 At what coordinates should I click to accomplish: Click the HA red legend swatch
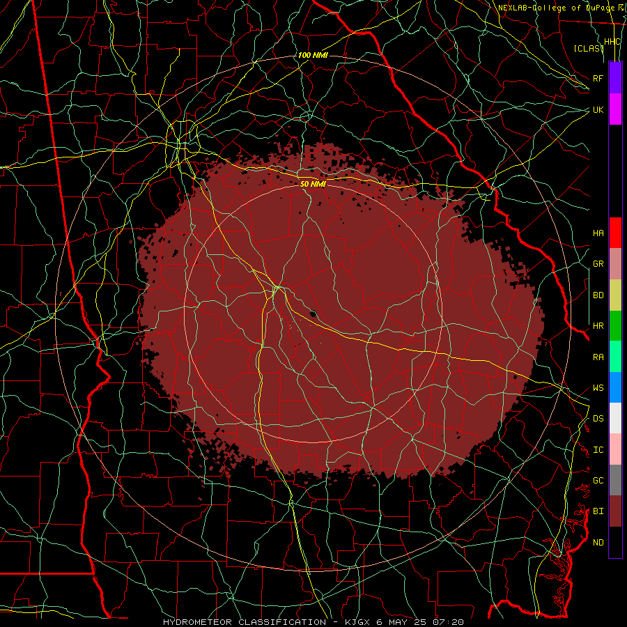point(615,233)
